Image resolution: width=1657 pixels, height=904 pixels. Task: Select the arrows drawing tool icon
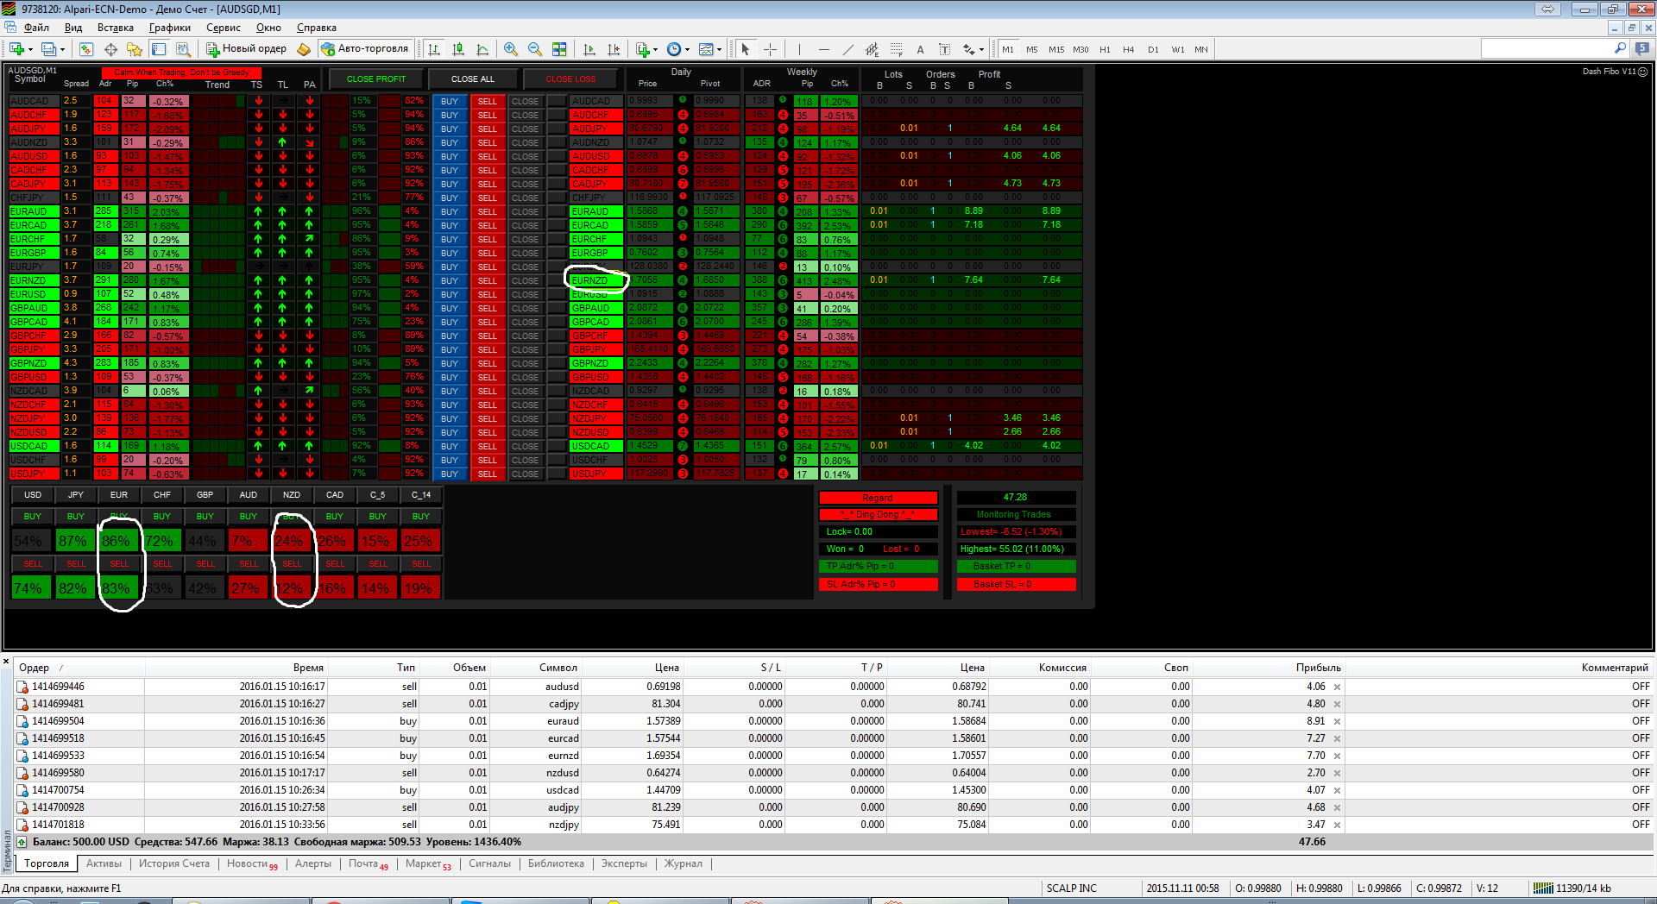point(969,49)
